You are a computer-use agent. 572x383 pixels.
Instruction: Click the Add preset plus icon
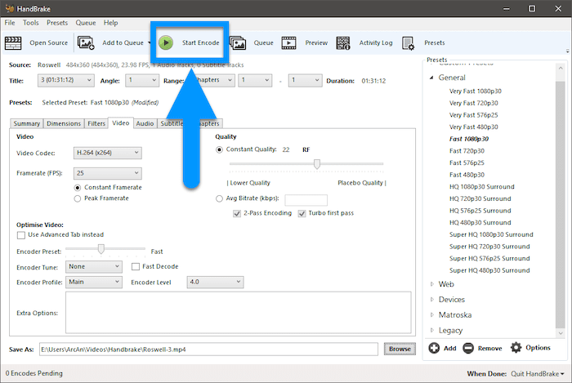(x=434, y=348)
